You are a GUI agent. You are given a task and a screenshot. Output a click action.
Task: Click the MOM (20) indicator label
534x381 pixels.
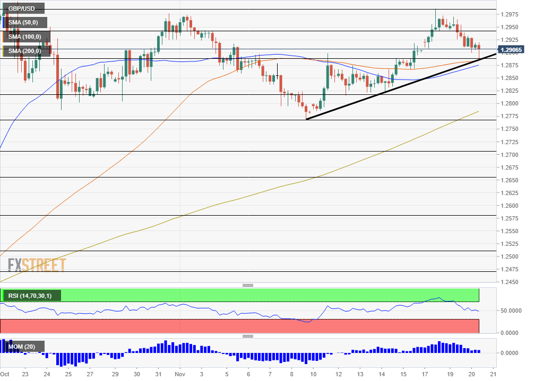pos(22,347)
